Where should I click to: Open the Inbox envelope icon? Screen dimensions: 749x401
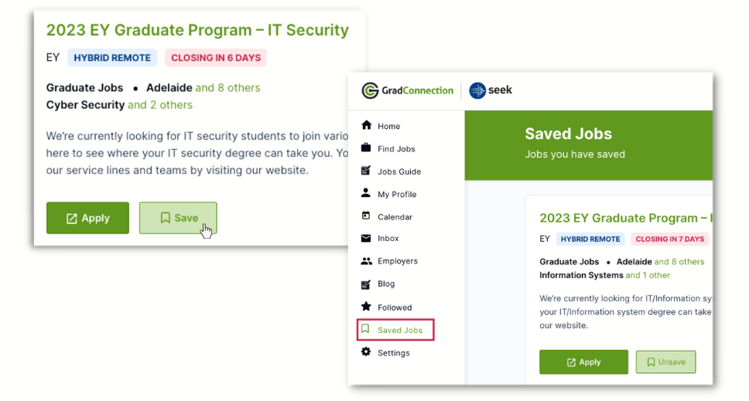point(366,238)
